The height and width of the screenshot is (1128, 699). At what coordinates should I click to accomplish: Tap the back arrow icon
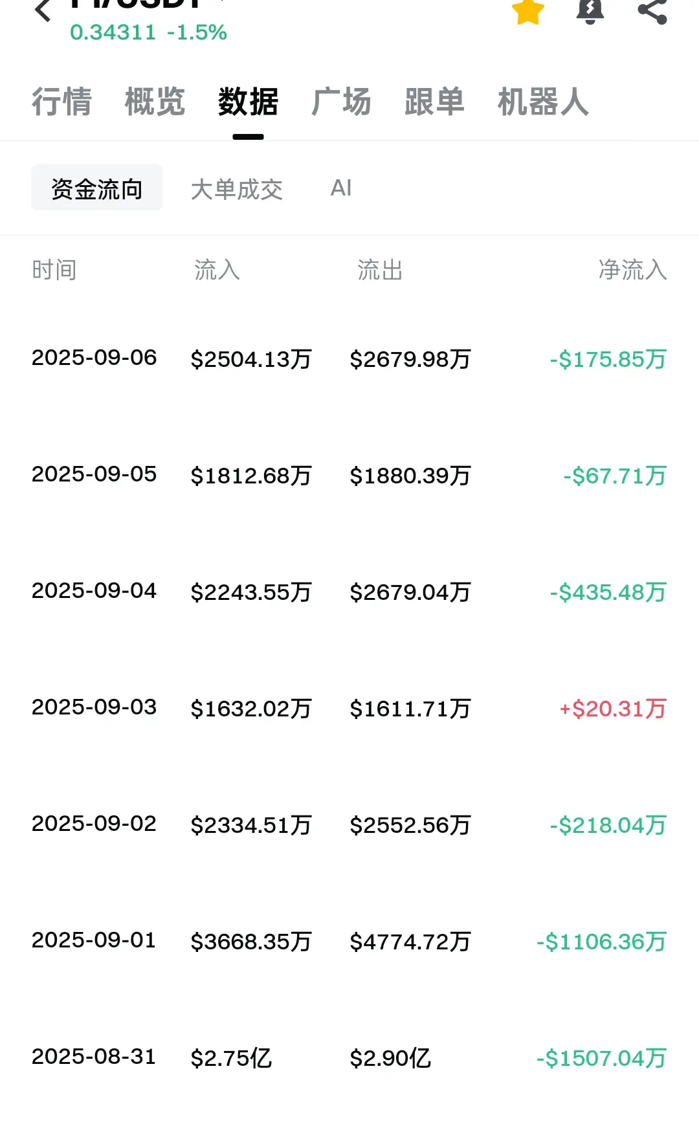[x=43, y=10]
